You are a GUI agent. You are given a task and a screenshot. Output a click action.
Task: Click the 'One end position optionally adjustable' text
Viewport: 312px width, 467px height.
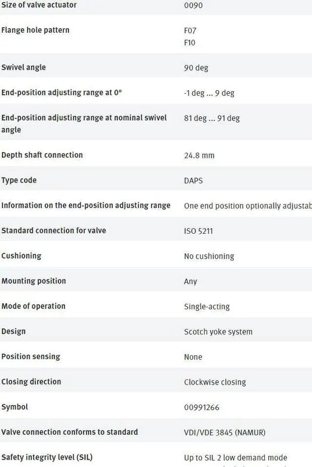pos(248,206)
